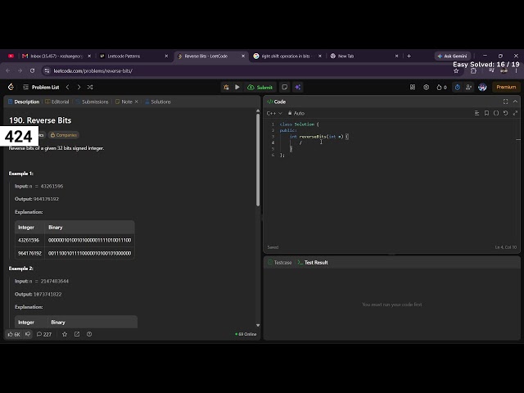Open the profile avatar menu
Image resolution: width=524 pixels, height=393 pixels.
coord(482,88)
